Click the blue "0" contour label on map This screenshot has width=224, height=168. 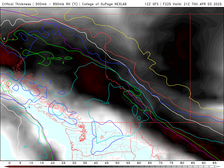(x=118, y=63)
